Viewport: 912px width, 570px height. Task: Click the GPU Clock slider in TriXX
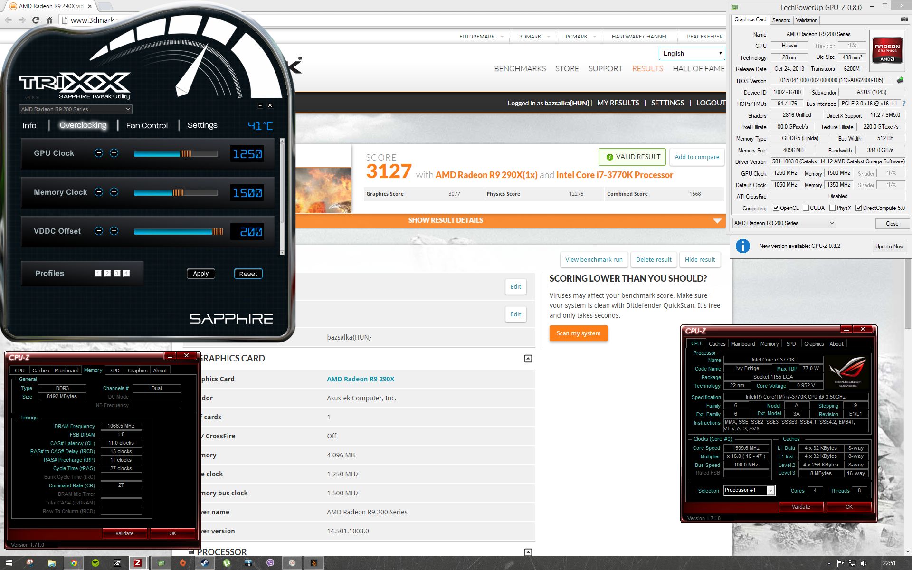[x=176, y=153]
